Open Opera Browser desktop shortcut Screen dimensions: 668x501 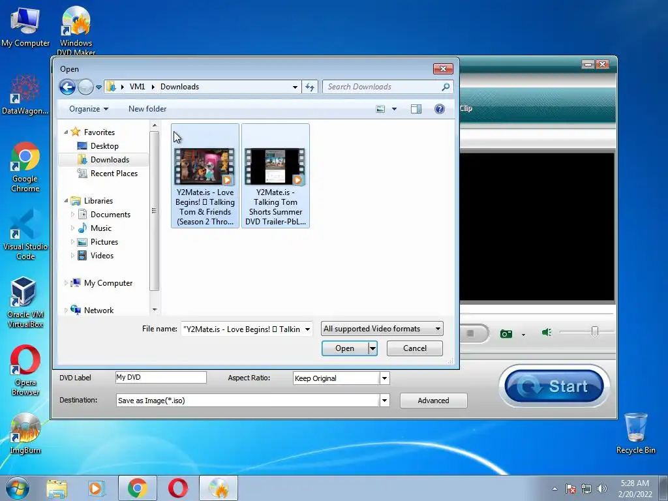pyautogui.click(x=25, y=371)
